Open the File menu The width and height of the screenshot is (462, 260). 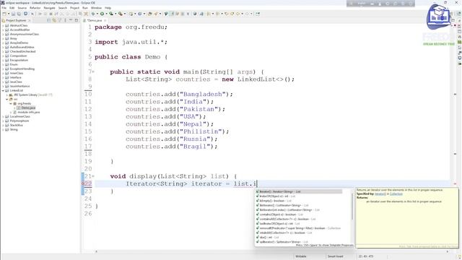click(4, 8)
